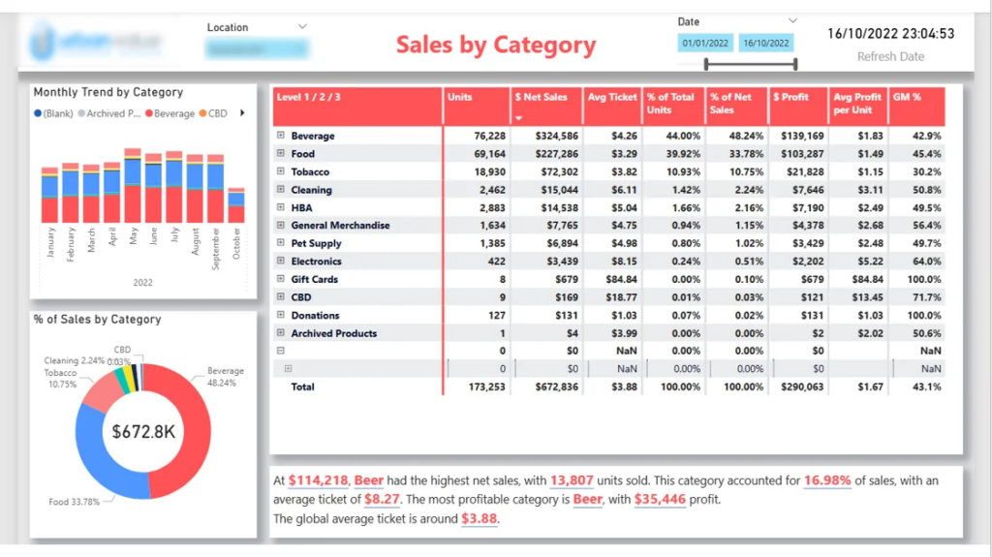Expand the Pet Supply row
The height and width of the screenshot is (557, 992).
coord(280,242)
